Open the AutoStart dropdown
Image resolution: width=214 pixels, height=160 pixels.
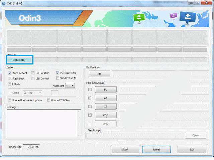coord(70,86)
